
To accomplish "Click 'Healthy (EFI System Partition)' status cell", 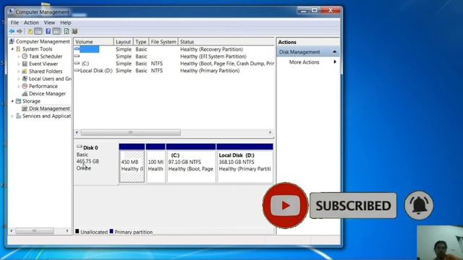I will 213,56.
